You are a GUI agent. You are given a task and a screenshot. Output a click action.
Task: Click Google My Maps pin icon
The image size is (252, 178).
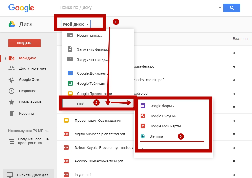pyautogui.click(x=143, y=126)
